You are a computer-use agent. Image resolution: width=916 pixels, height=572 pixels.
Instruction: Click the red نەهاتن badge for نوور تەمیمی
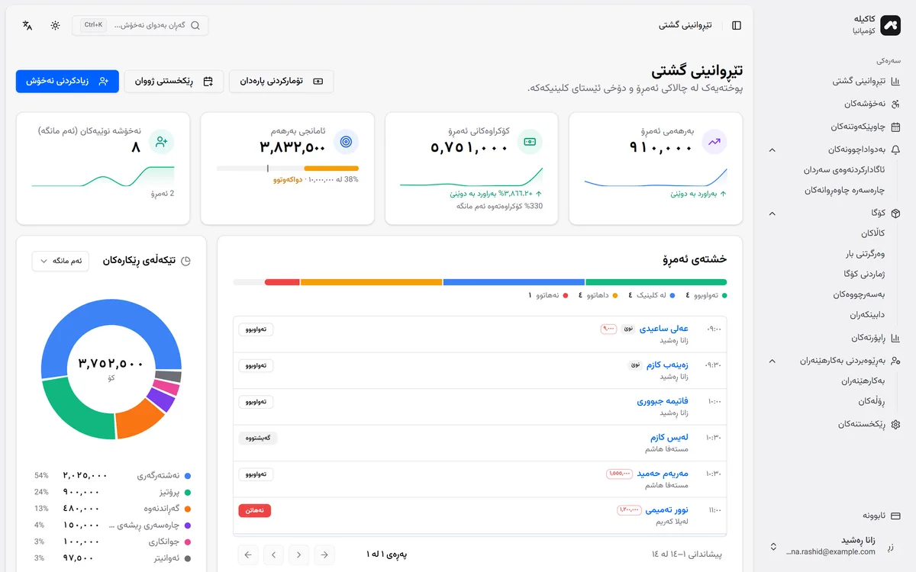255,510
